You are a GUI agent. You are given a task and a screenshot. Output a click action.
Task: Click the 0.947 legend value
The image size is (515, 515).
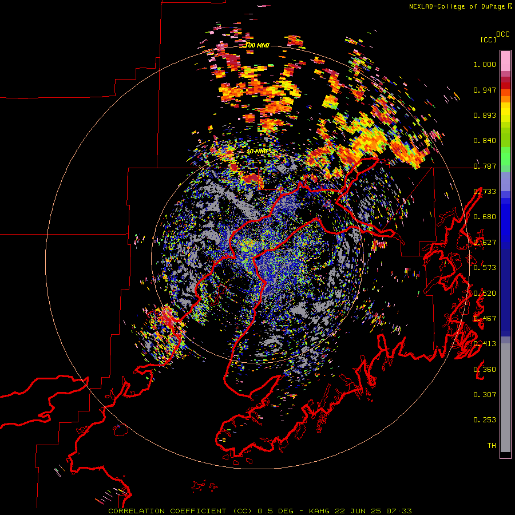[x=485, y=90]
